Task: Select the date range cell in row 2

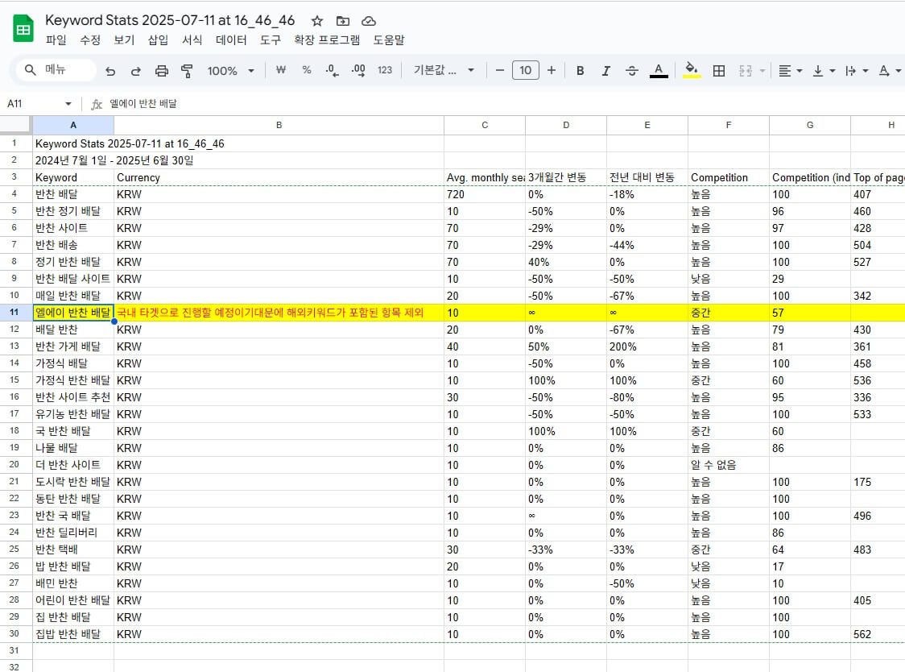Action: click(73, 160)
